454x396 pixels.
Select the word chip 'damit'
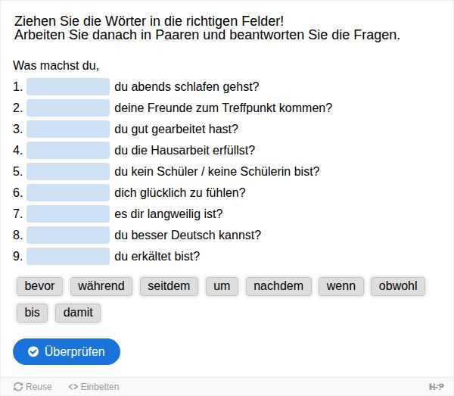(x=78, y=313)
